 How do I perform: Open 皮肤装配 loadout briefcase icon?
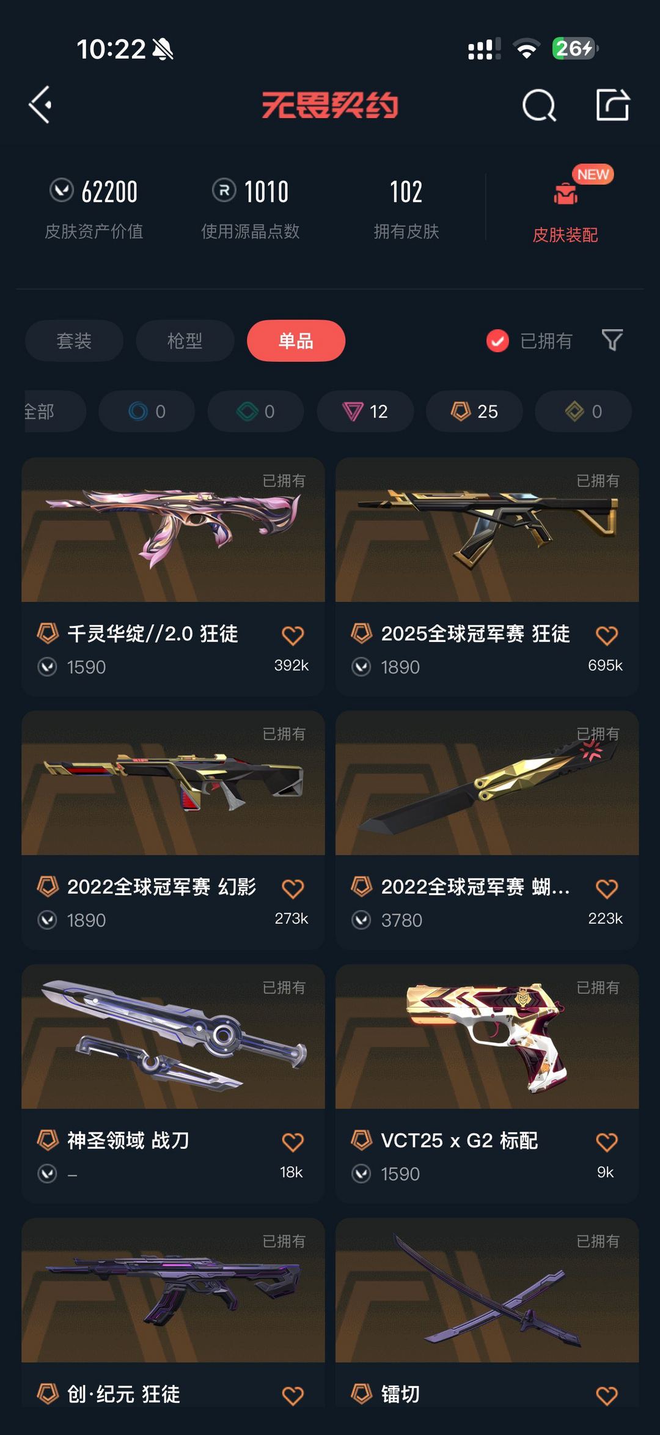[x=565, y=194]
